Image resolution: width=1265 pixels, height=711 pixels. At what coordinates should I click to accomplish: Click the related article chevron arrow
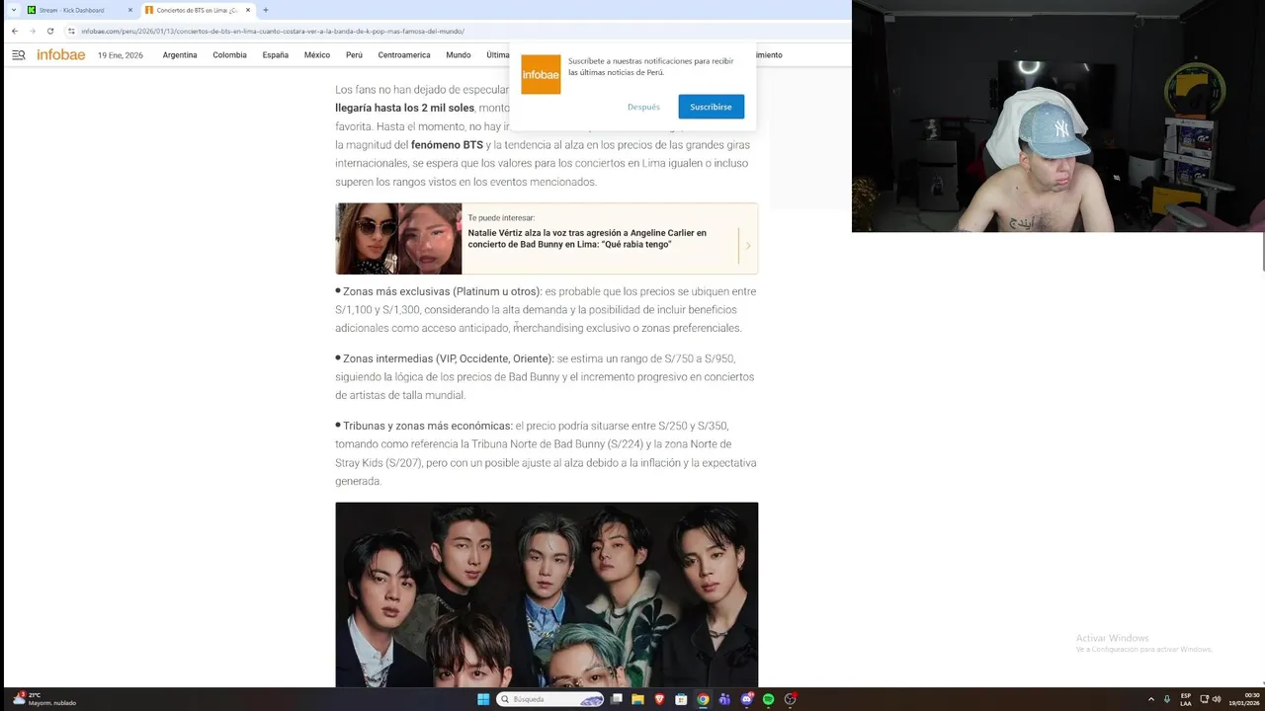748,245
